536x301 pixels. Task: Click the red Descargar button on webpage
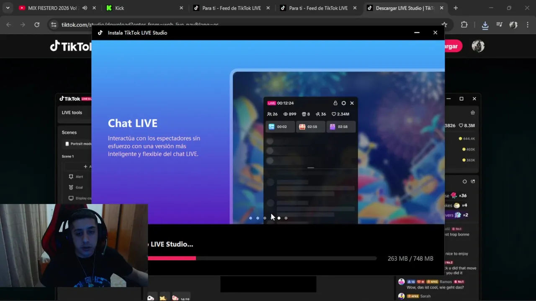click(453, 46)
